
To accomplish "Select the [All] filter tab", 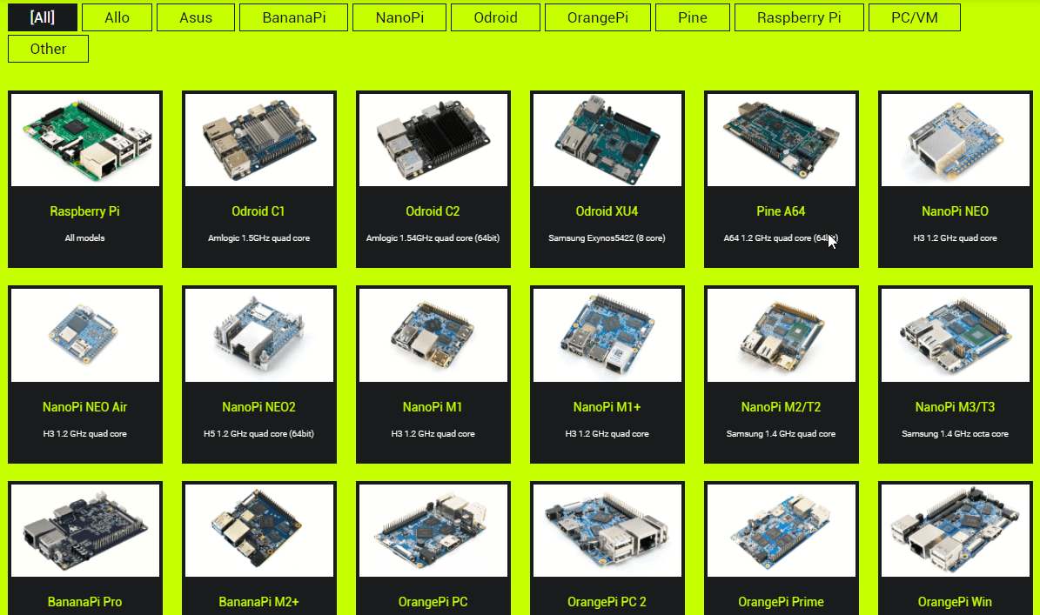I will 43,17.
